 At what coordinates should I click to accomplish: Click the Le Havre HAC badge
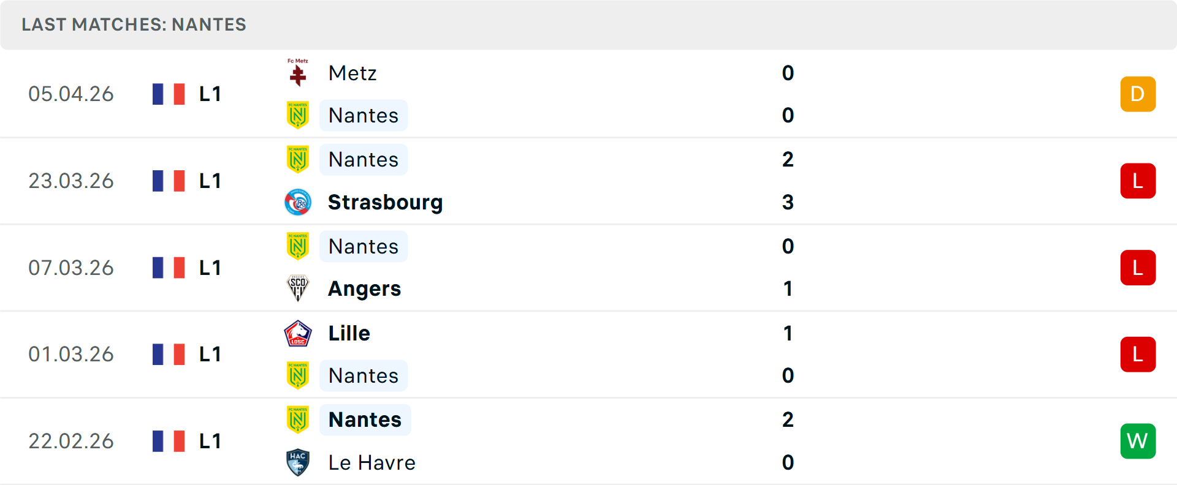(298, 463)
